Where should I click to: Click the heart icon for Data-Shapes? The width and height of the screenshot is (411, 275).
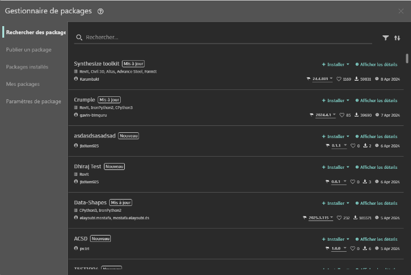(x=339, y=218)
